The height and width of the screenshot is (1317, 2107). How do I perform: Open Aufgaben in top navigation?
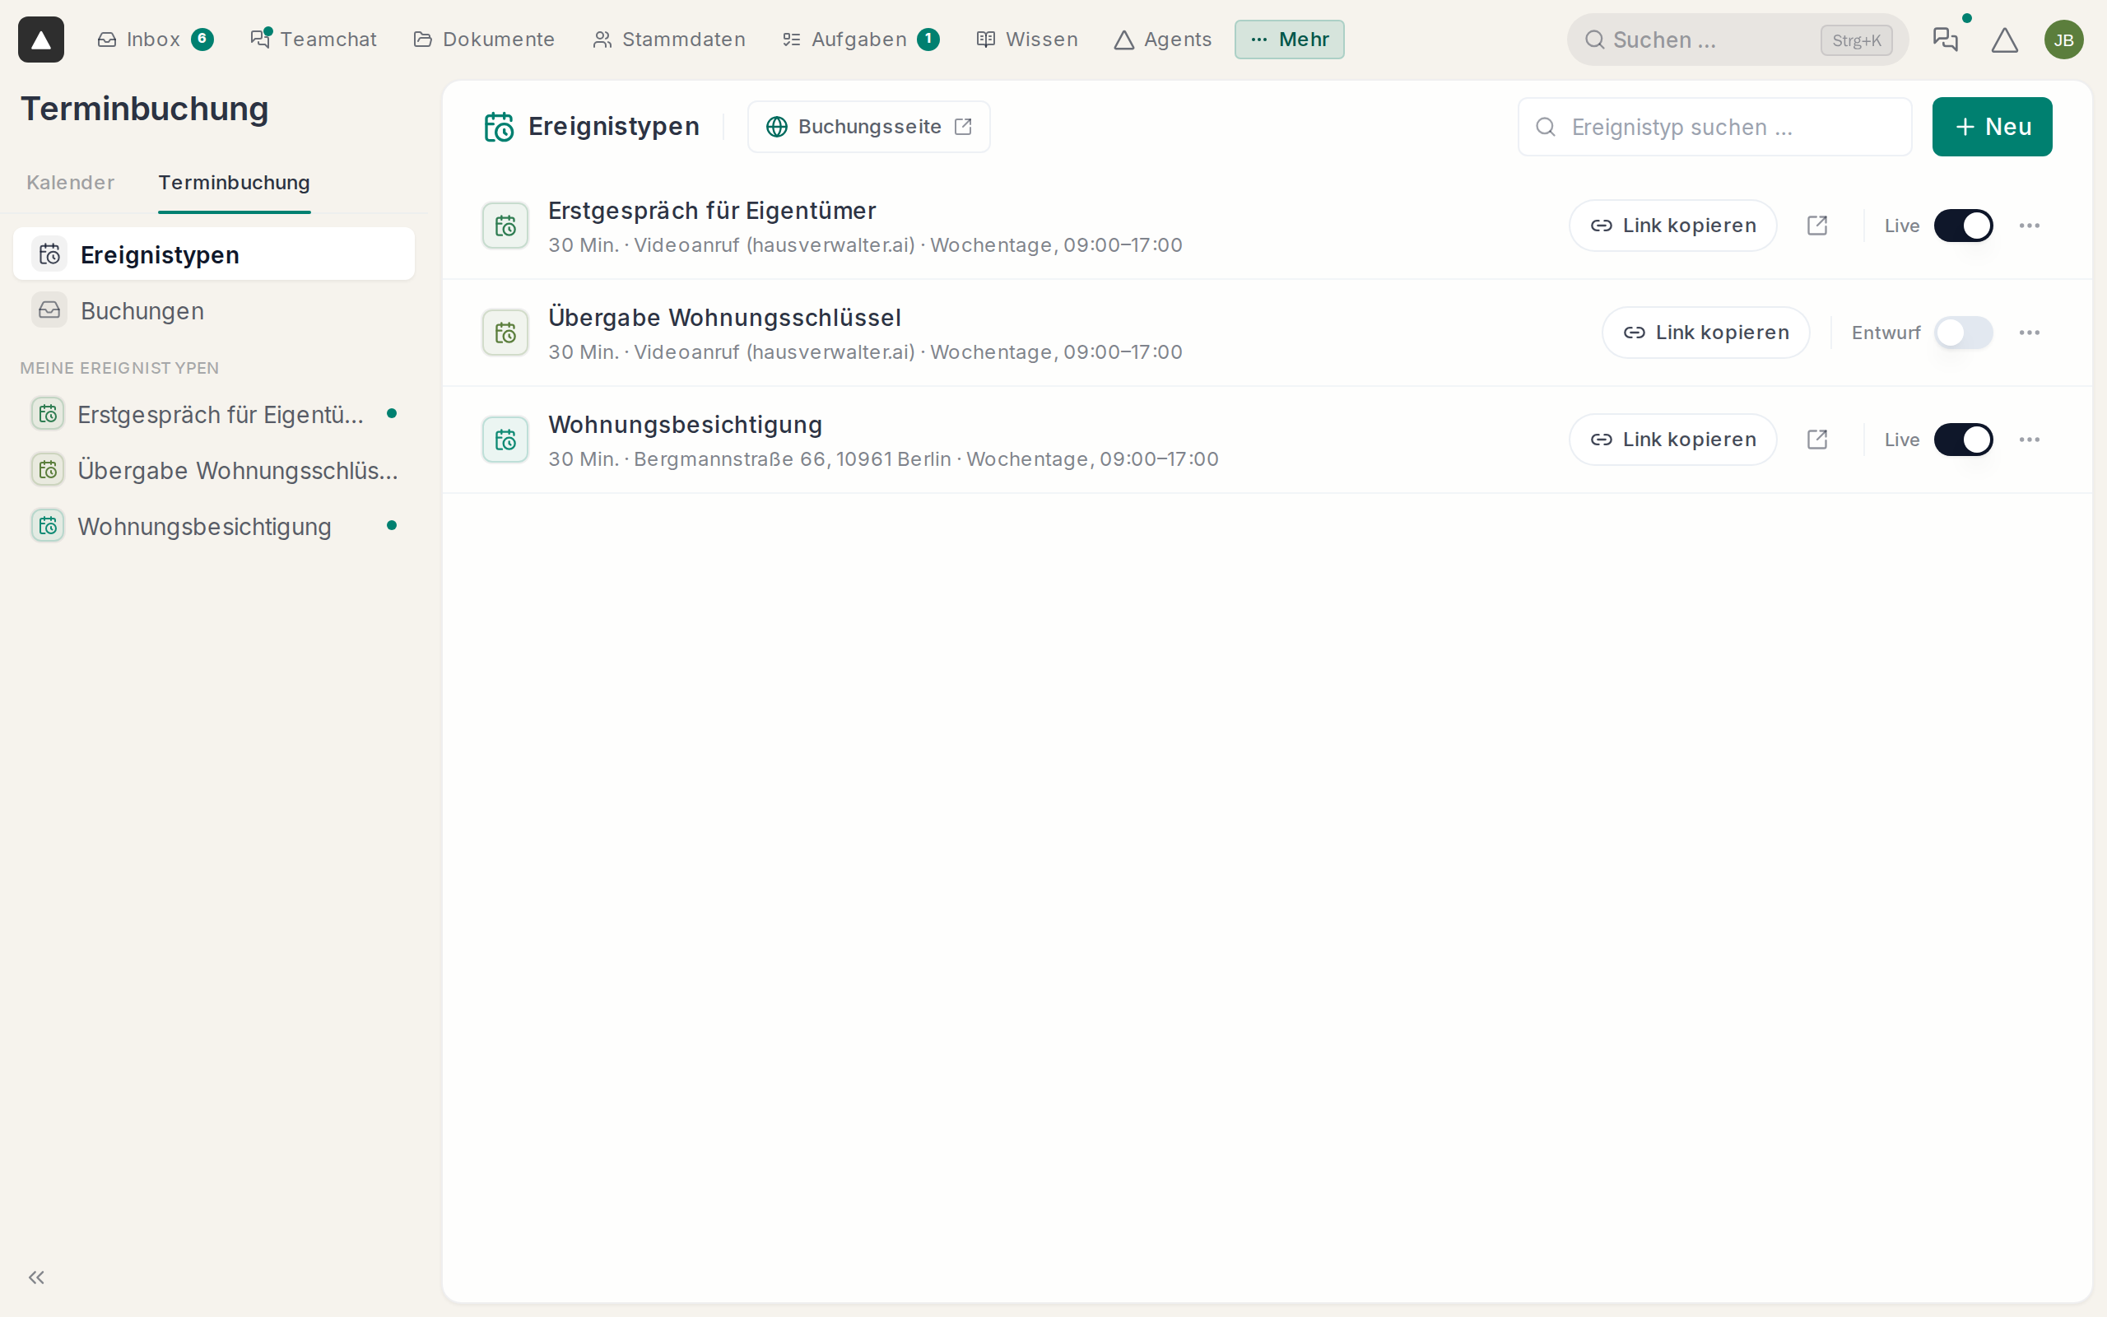(860, 40)
